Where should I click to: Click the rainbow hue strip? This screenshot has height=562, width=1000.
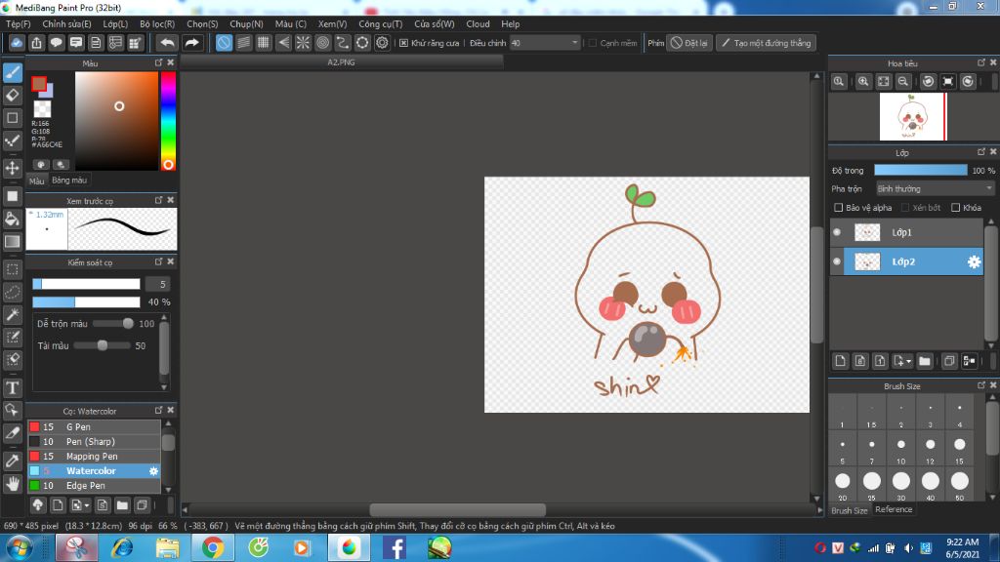tap(168, 120)
